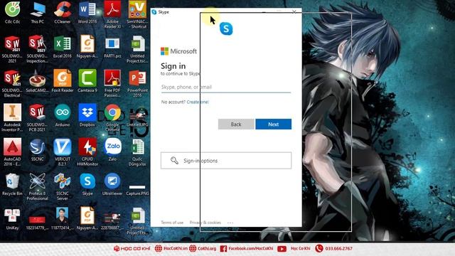Screen dimensions: 455x256
Task: Click the three-dots more options in footer
Action: point(230,223)
